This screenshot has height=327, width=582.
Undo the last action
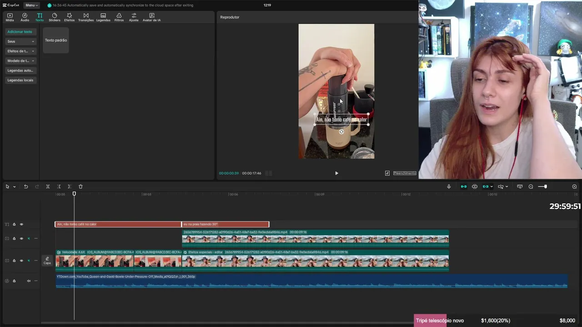pos(26,187)
